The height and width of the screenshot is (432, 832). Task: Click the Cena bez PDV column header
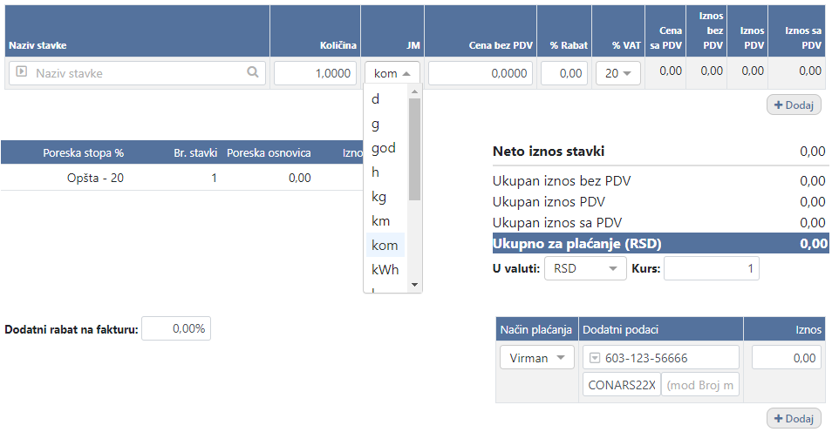pos(481,31)
